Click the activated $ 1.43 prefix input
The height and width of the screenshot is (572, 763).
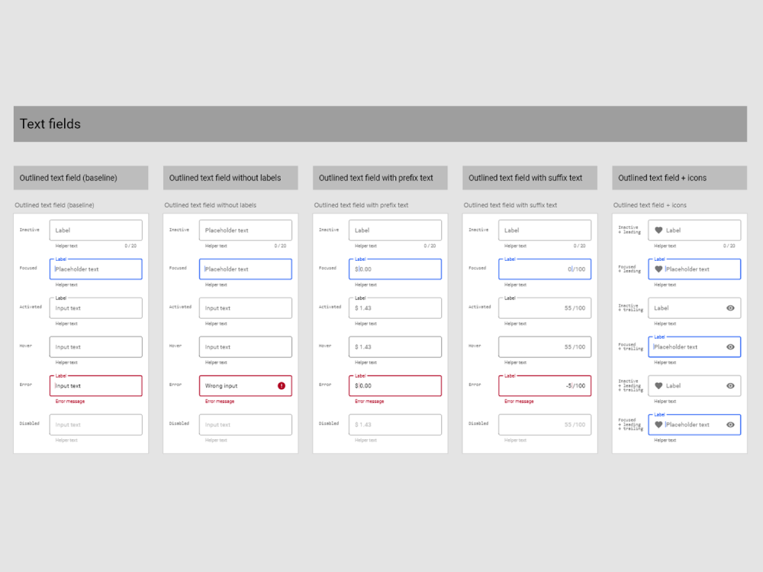[x=394, y=307]
